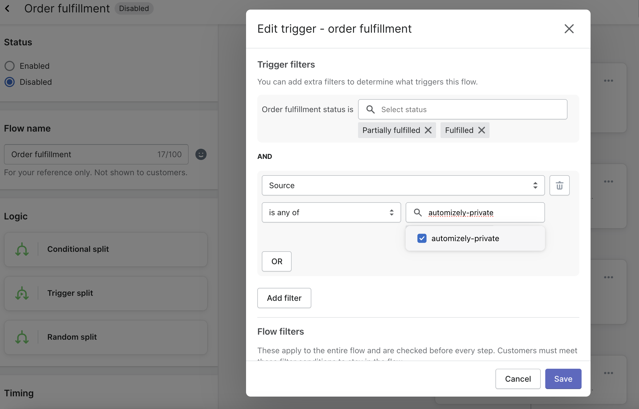This screenshot has height=409, width=639.
Task: Click the Conditional split icon
Action: [22, 249]
